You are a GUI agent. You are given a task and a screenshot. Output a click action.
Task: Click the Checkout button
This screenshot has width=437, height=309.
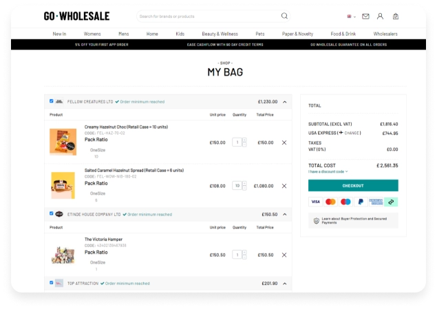(x=353, y=186)
